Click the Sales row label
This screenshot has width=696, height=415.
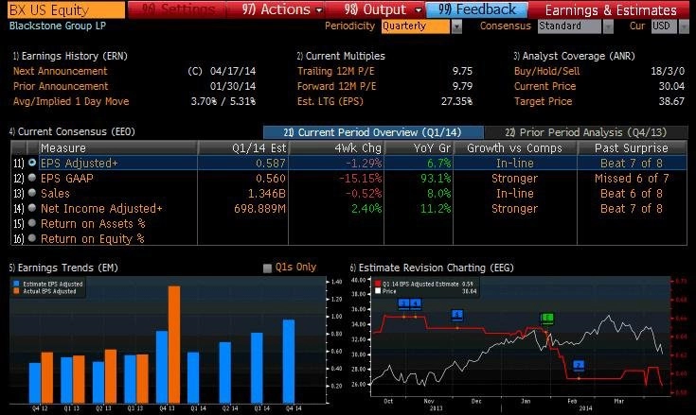tap(55, 193)
